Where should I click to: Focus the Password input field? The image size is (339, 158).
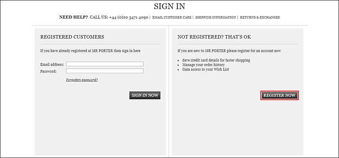[104, 71]
